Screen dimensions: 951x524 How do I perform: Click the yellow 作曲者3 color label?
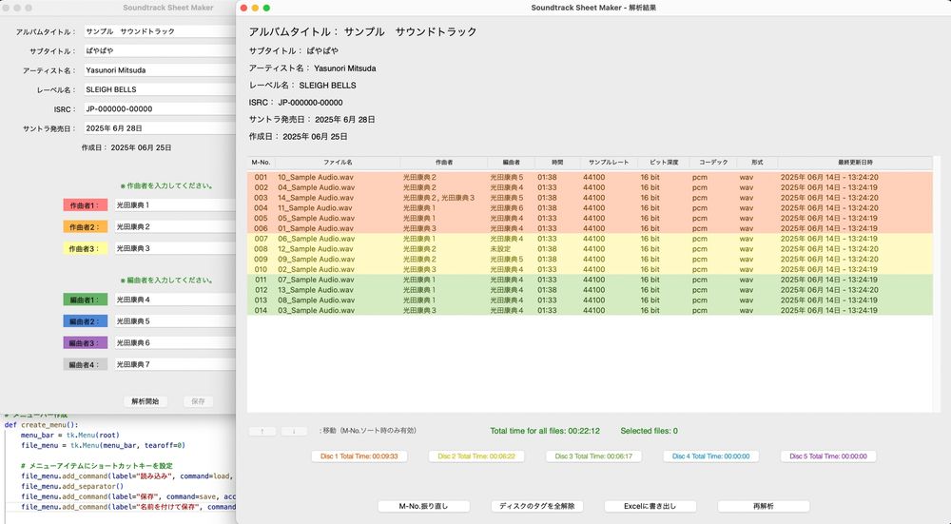coord(85,248)
